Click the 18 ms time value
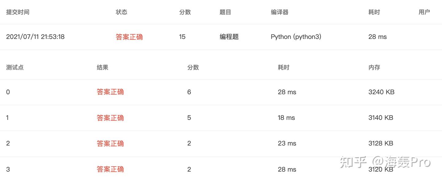Viewport: 442px width, 180px height. click(x=286, y=118)
